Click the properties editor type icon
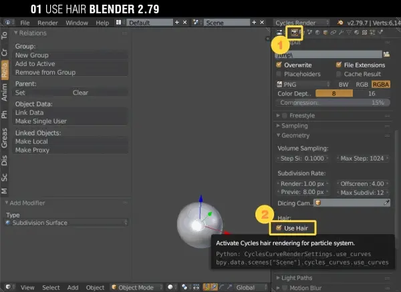The width and height of the screenshot is (401, 292). pos(279,33)
